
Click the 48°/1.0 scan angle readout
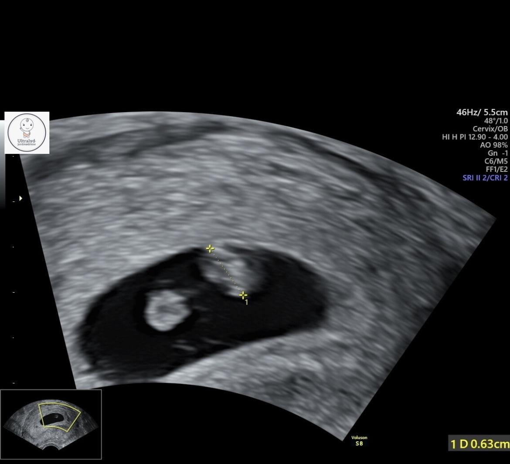(x=496, y=121)
